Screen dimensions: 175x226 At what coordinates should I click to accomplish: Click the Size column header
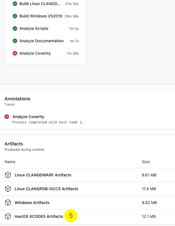tap(145, 162)
